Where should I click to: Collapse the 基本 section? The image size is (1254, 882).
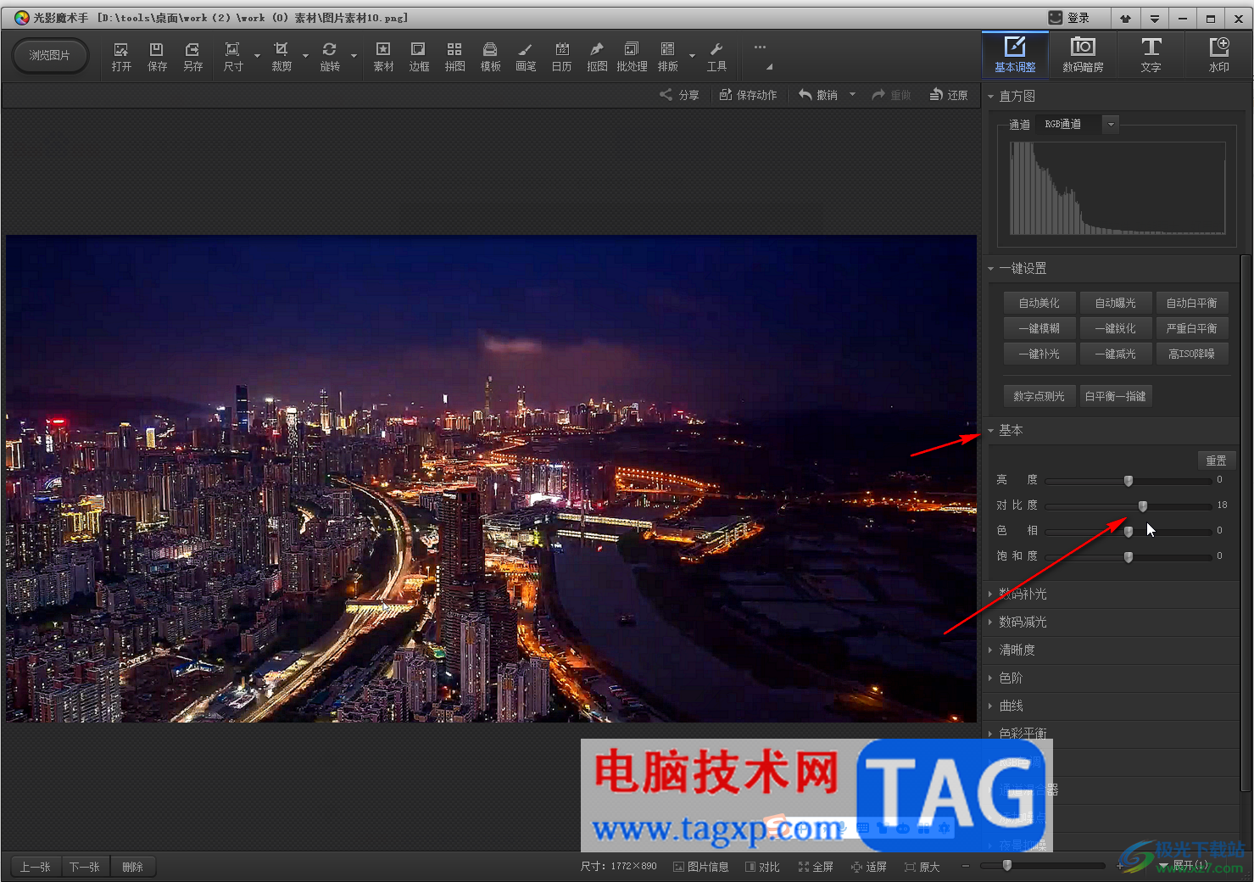(990, 431)
